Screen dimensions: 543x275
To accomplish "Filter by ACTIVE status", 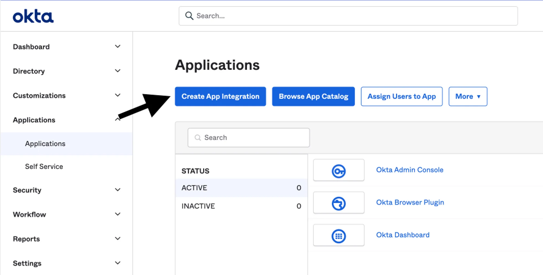I will point(241,188).
